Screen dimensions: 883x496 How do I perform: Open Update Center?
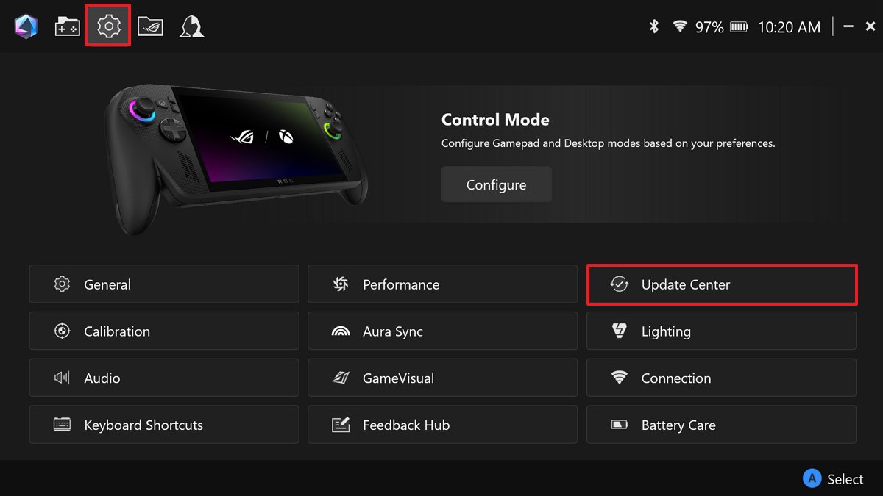[722, 284]
